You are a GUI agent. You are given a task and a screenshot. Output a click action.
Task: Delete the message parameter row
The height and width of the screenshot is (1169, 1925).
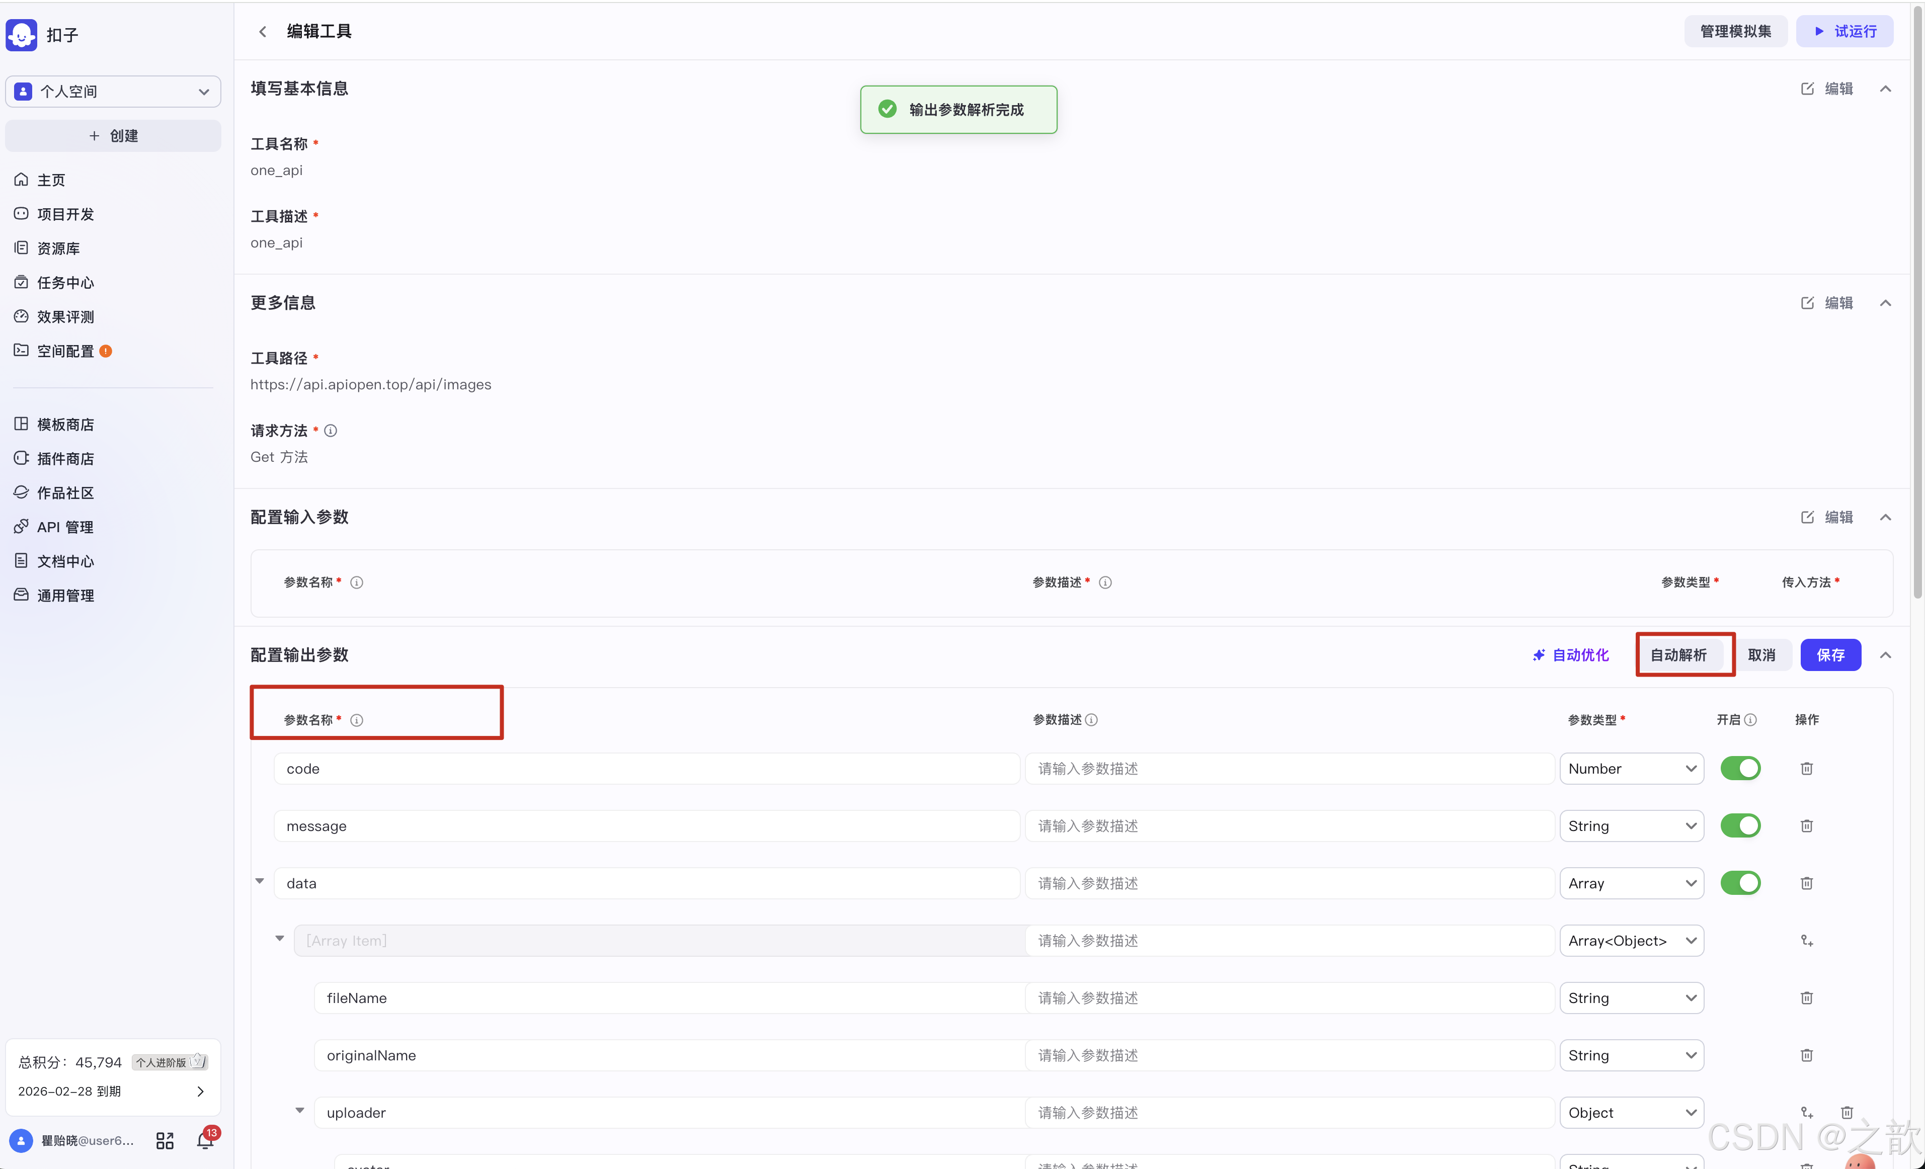[x=1806, y=825]
